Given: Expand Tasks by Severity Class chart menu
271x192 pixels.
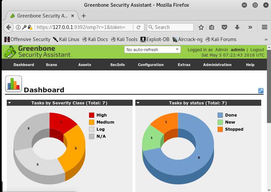Looking at the screenshot, I should click(x=9, y=103).
